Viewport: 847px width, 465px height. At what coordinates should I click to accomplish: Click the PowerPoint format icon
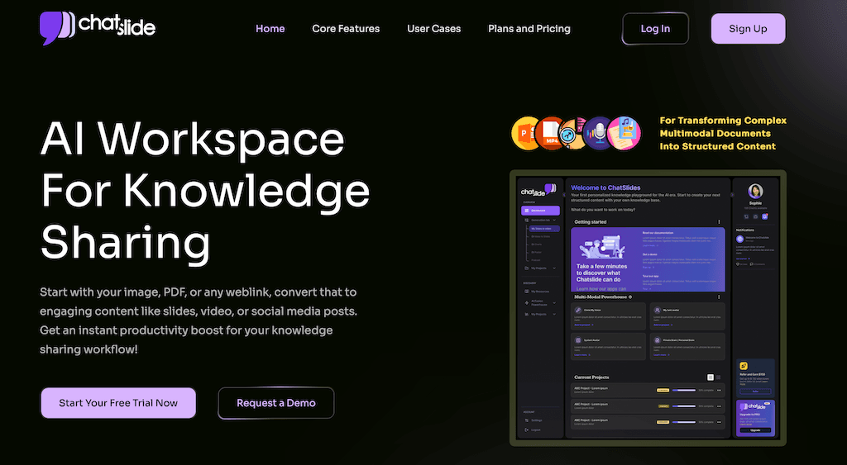[x=527, y=132]
